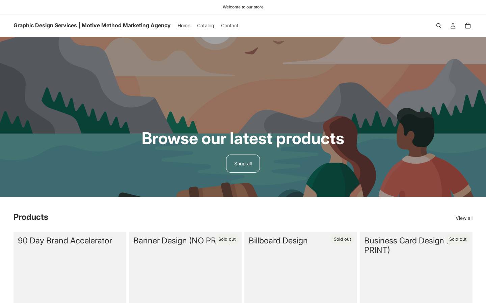This screenshot has height=303, width=486.
Task: Open the search icon in header
Action: pyautogui.click(x=438, y=26)
